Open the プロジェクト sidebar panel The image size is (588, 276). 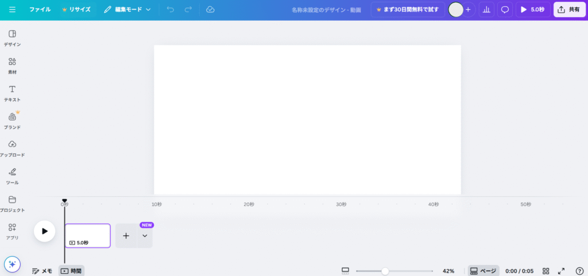13,204
